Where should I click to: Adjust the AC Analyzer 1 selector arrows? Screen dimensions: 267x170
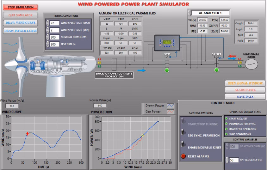189,13
